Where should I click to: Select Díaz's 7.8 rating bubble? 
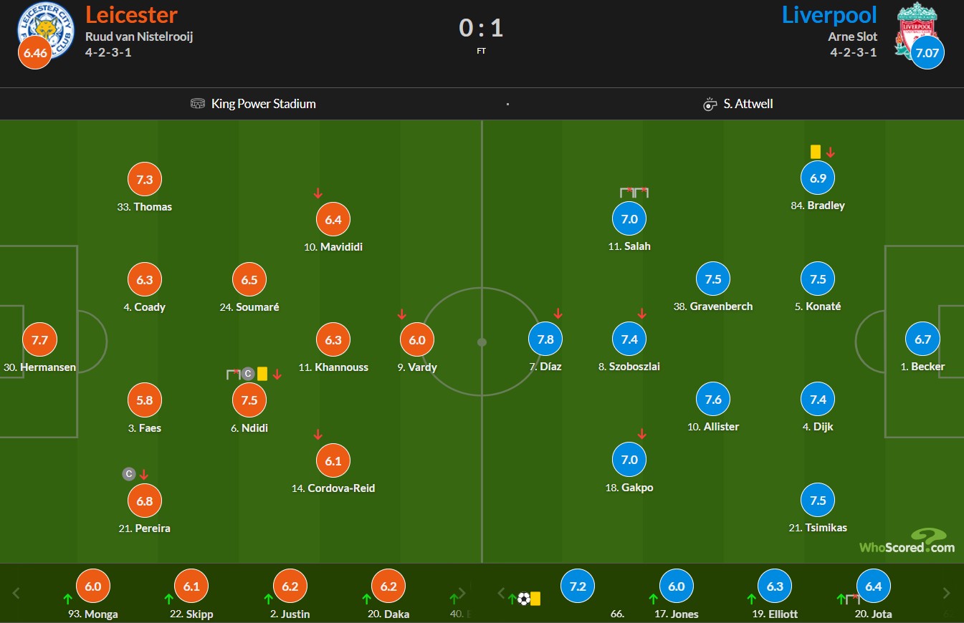(x=545, y=339)
